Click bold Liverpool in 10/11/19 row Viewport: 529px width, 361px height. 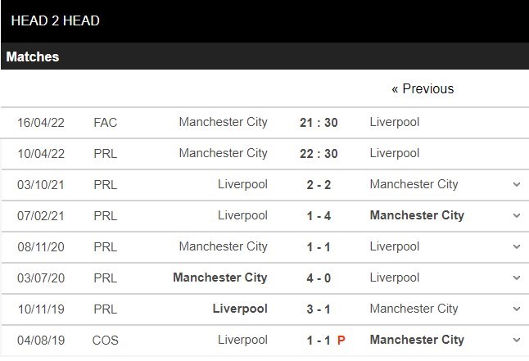point(240,309)
